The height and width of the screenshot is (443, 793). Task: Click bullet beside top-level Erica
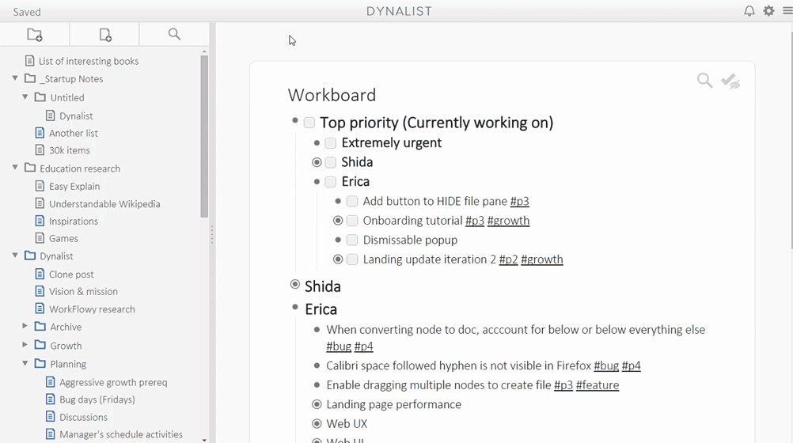click(x=295, y=307)
